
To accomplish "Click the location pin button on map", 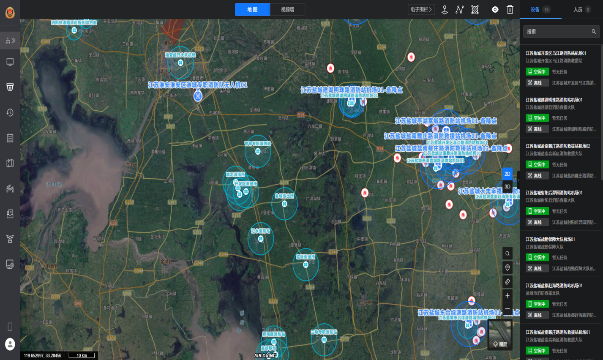I will pyautogui.click(x=508, y=267).
